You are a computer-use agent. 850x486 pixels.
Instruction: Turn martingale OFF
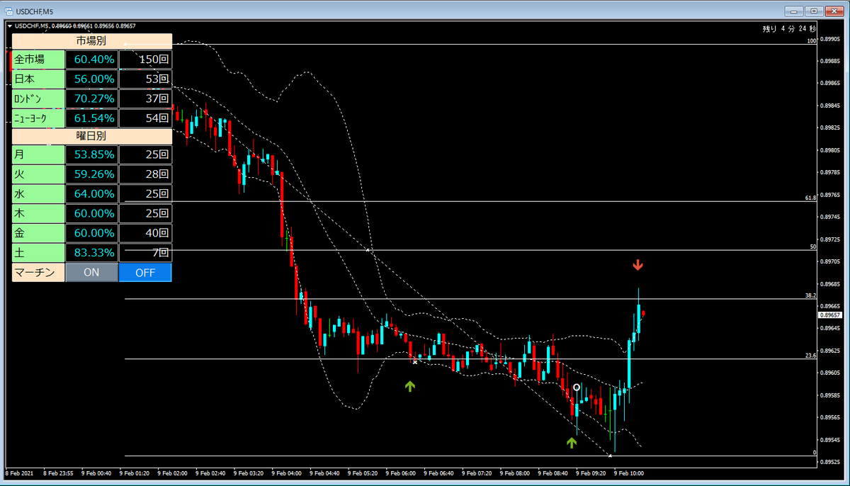tap(145, 273)
